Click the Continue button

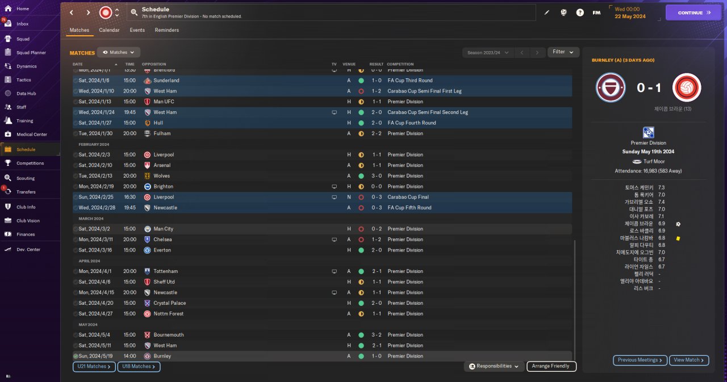693,12
